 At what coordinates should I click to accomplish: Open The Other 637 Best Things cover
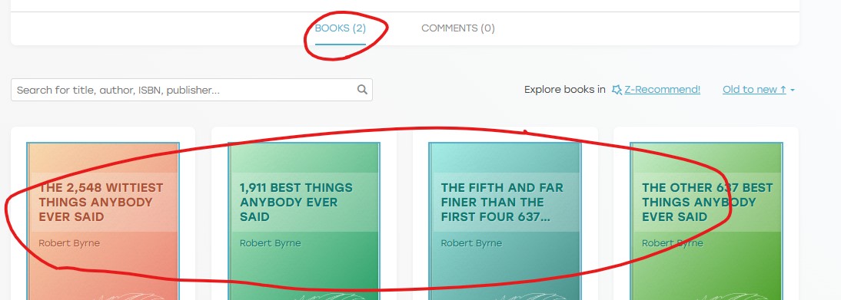[x=706, y=221]
